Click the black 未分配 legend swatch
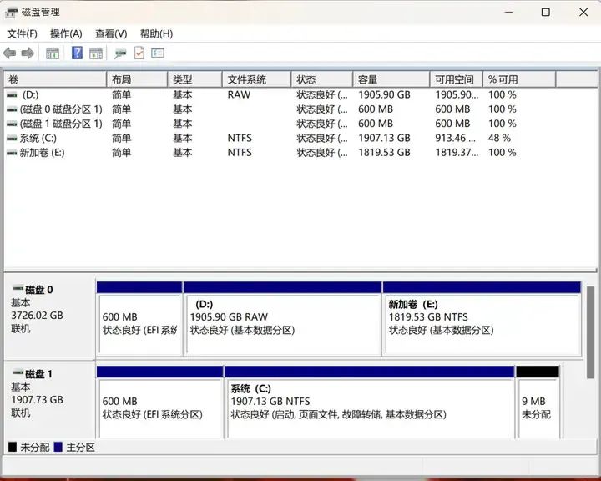Viewport: 601px width, 481px height. [13, 447]
